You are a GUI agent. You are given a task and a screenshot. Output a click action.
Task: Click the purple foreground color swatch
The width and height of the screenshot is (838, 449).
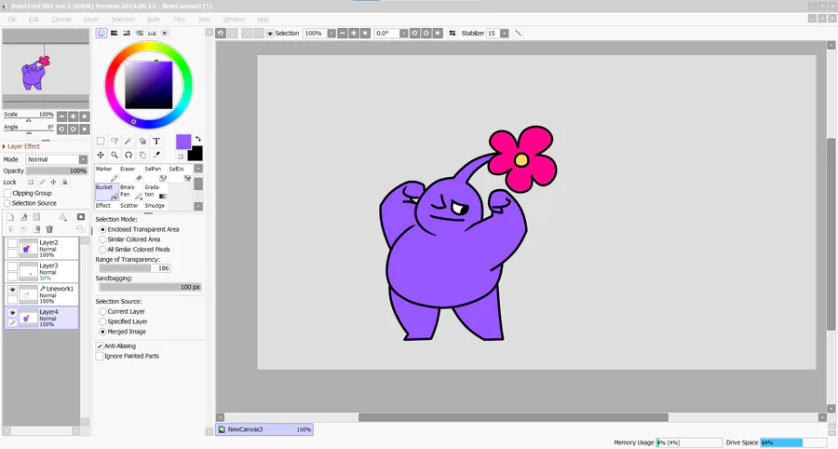[x=183, y=142]
